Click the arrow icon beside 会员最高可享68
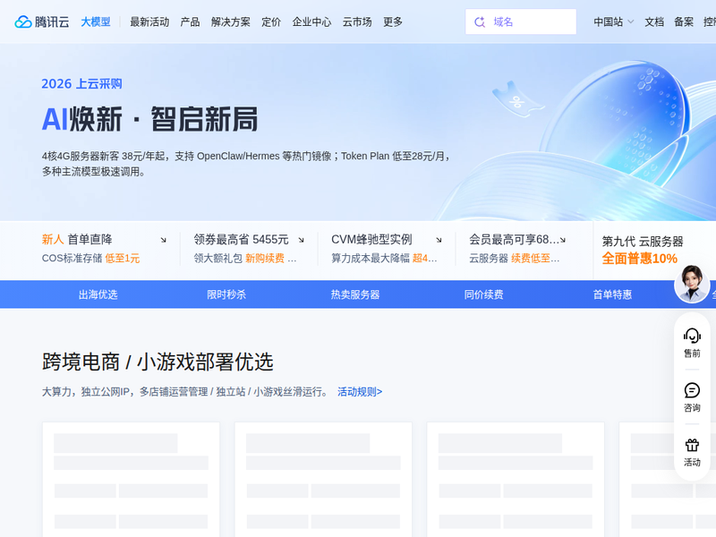716x537 pixels. coord(563,240)
